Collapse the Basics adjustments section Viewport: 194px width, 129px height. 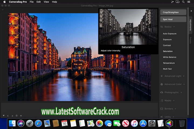pyautogui.click(x=168, y=27)
